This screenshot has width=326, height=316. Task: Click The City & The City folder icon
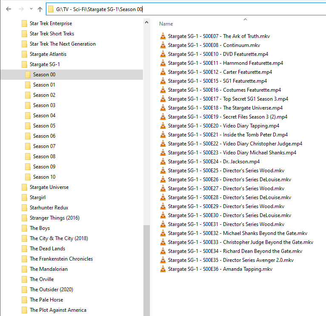(x=24, y=238)
